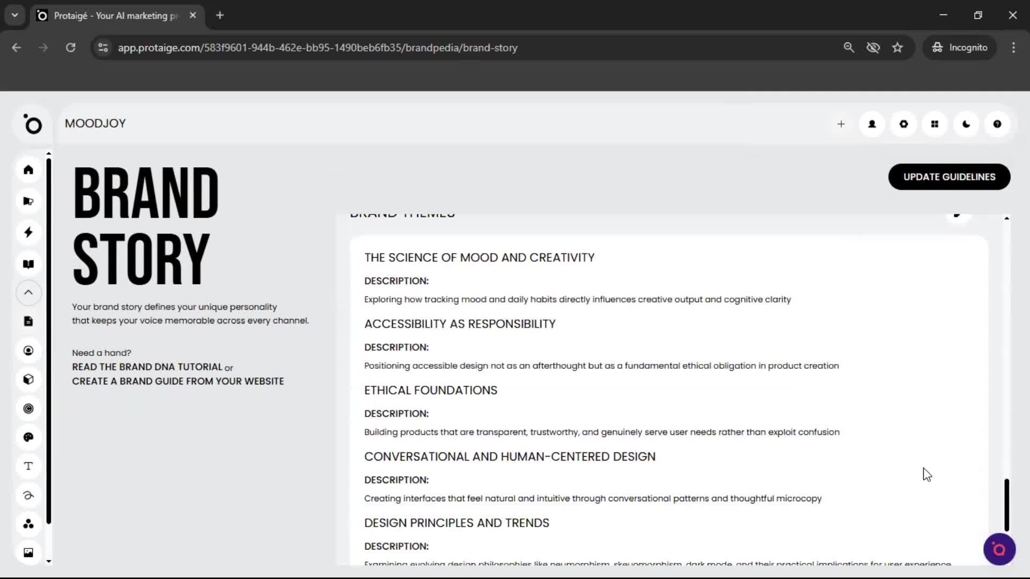1030x579 pixels.
Task: Open the browser tab search dropdown
Action: point(14,15)
